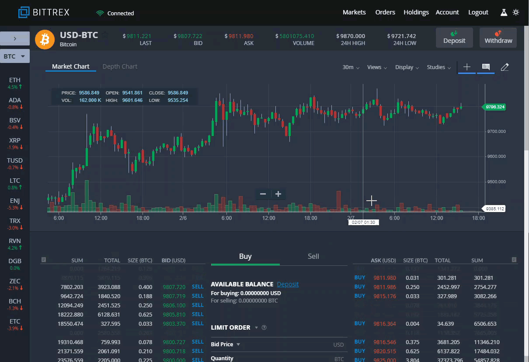Image resolution: width=529 pixels, height=362 pixels.
Task: Switch to the Depth Chart tab
Action: coord(120,66)
